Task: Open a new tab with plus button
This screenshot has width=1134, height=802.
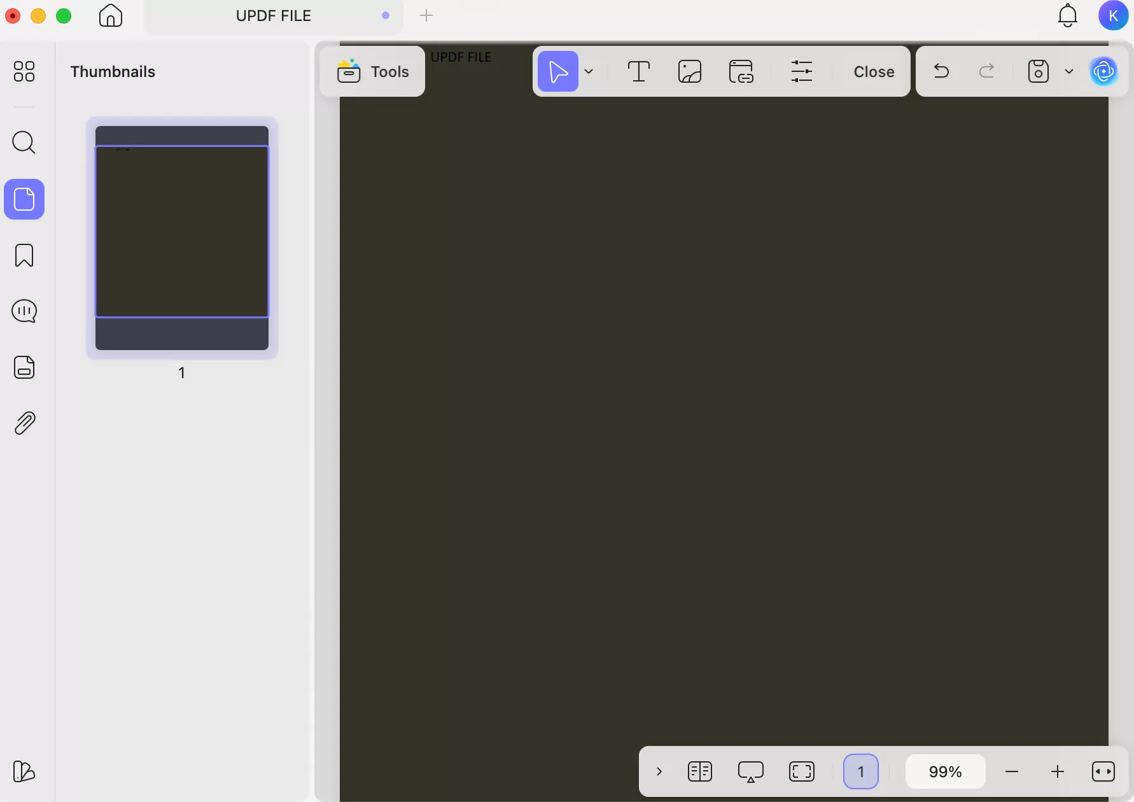Action: point(426,15)
